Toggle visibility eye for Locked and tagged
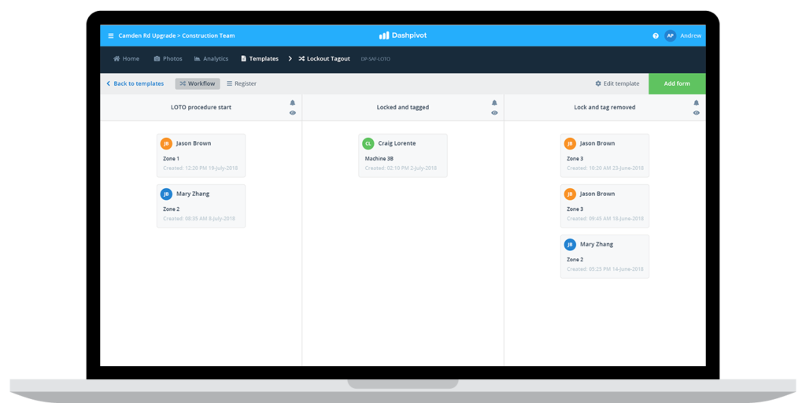 (494, 113)
